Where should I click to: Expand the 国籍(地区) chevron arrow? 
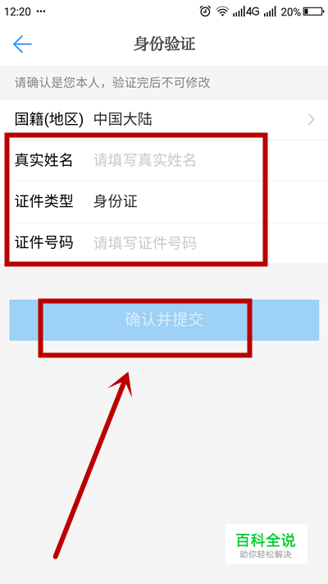[x=312, y=120]
